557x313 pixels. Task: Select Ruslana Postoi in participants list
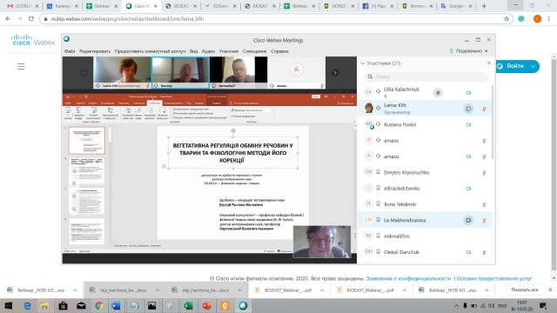coord(425,124)
